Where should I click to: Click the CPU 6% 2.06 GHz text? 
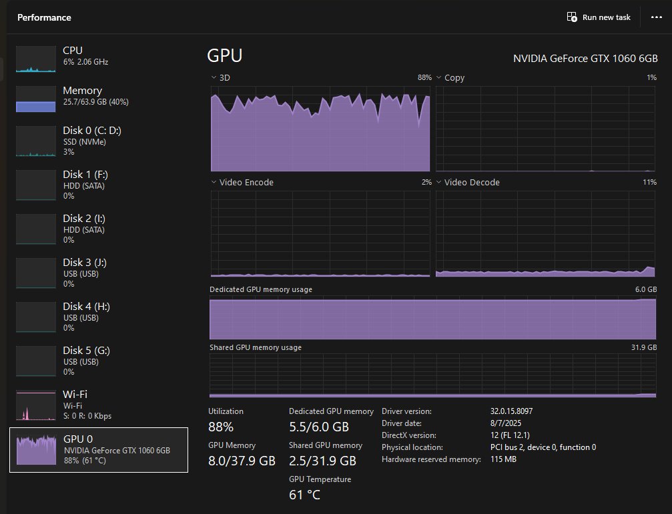pos(85,62)
